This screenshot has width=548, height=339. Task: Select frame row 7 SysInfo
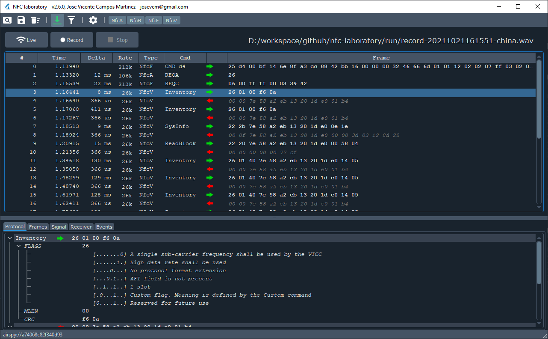point(271,126)
